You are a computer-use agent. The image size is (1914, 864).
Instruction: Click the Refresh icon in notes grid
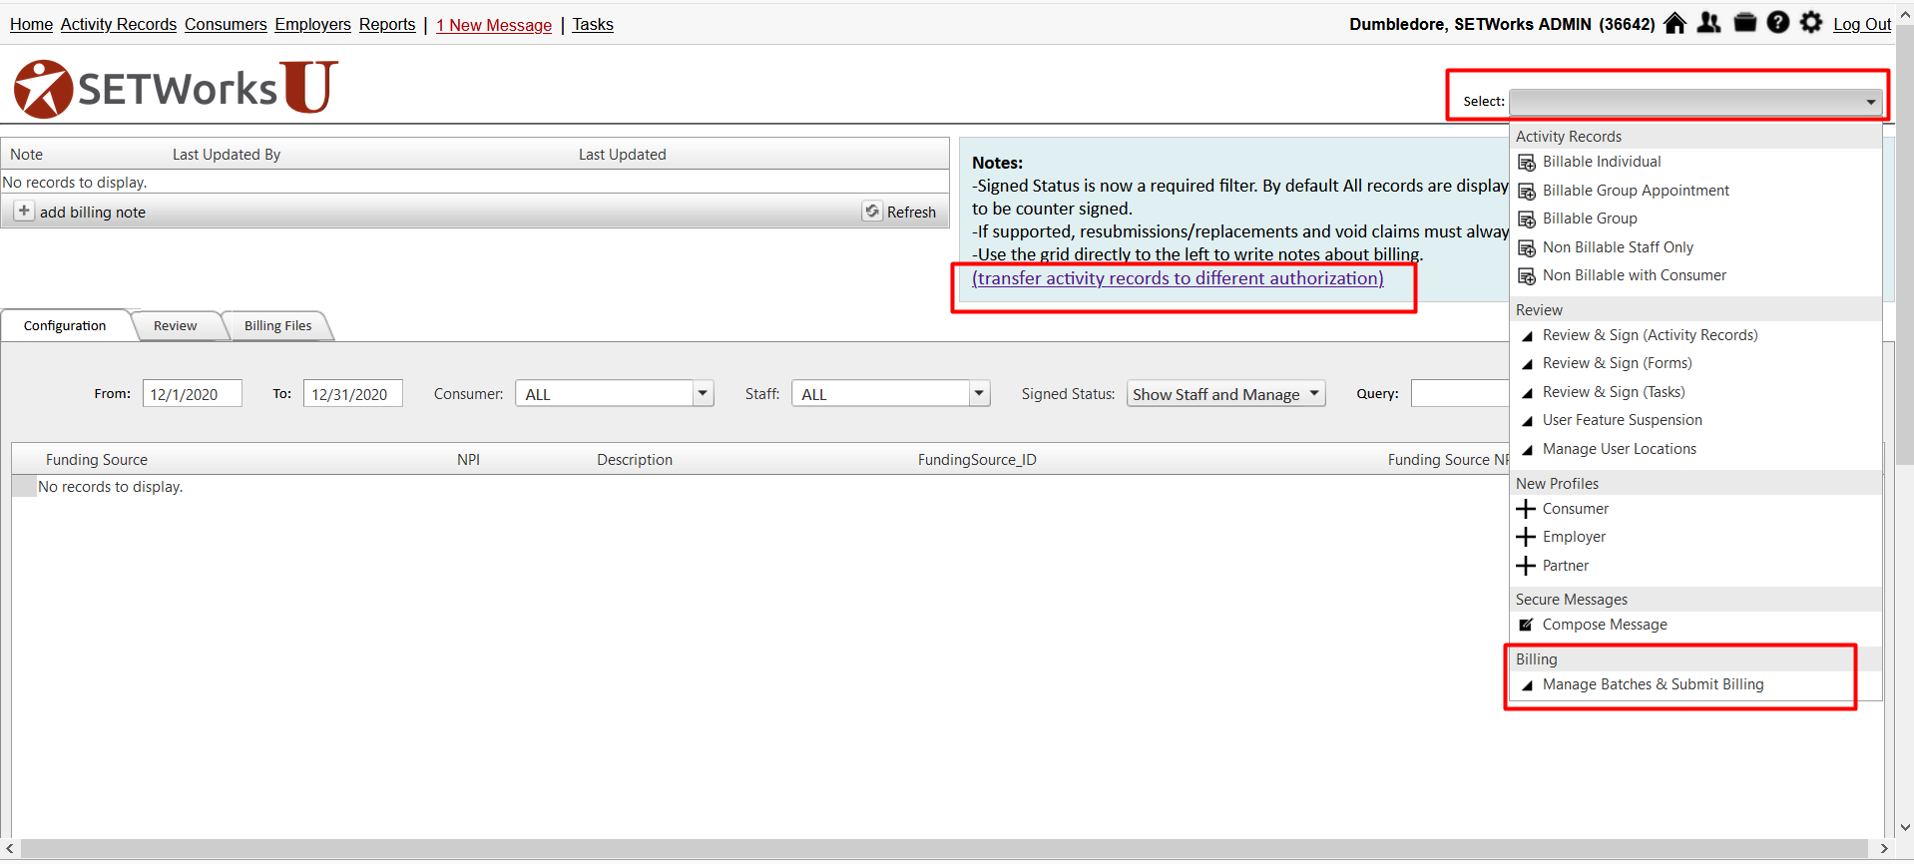[x=872, y=212]
